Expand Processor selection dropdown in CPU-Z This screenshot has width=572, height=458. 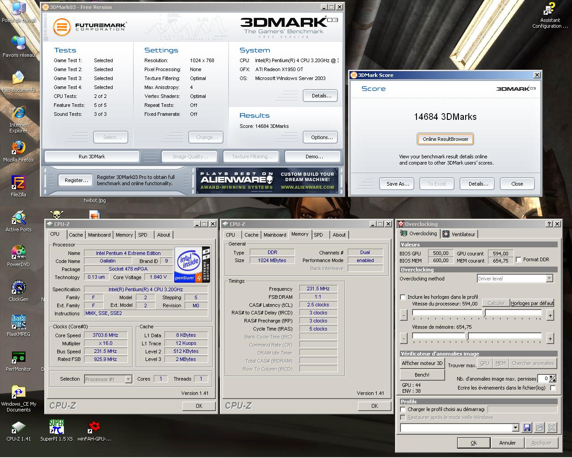point(128,379)
